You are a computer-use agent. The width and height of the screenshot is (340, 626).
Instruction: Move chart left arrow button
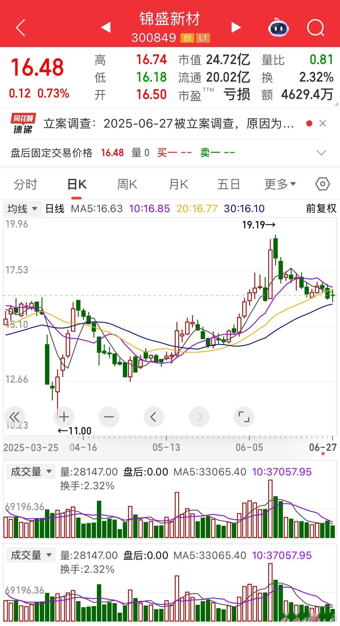coord(154,417)
